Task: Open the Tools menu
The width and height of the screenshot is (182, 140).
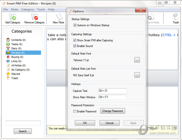Action: click(41, 9)
